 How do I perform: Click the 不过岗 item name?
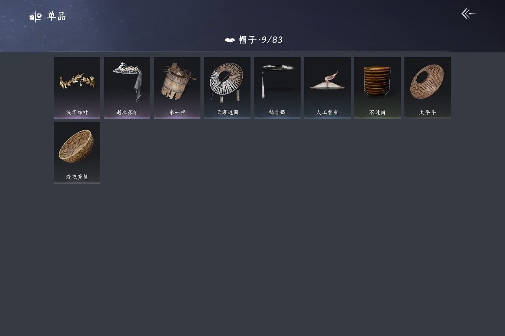click(378, 112)
